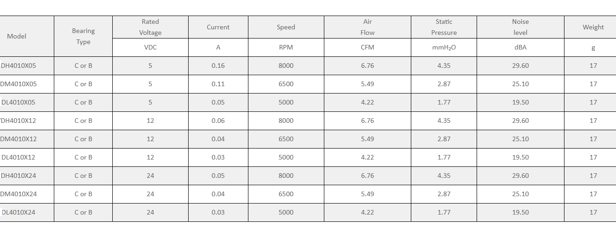Click the Noise level column header
This screenshot has height=226, width=616.
pyautogui.click(x=520, y=27)
